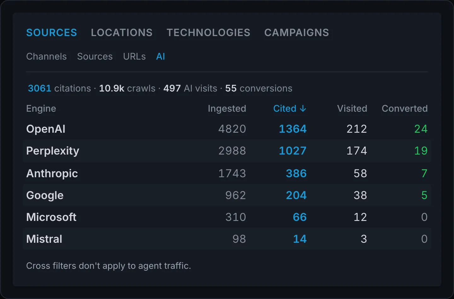This screenshot has width=454, height=299.
Task: Switch to the SOURCES tab
Action: [x=51, y=32]
